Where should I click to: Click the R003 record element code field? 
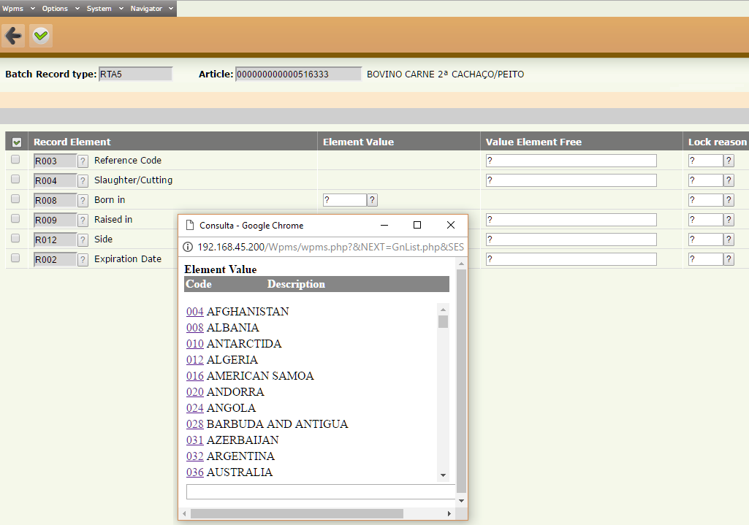[55, 161]
